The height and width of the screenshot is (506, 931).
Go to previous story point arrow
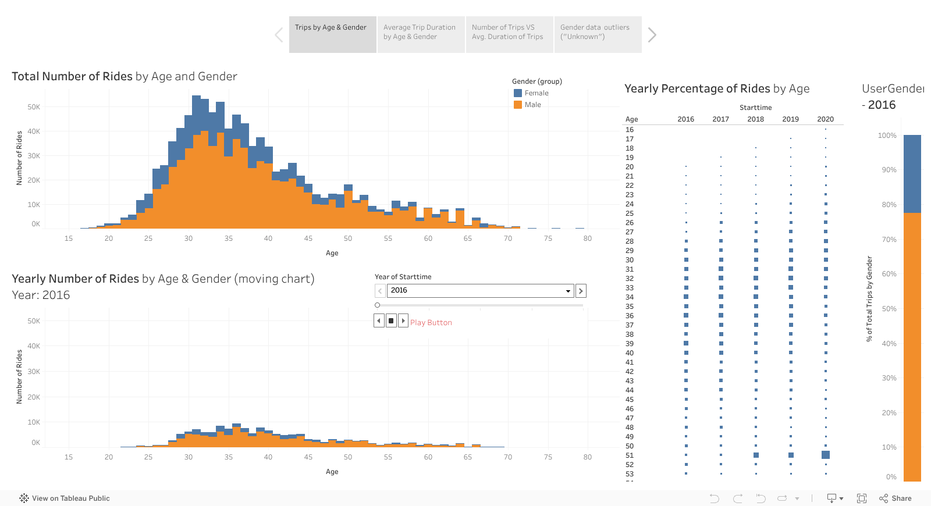click(279, 35)
